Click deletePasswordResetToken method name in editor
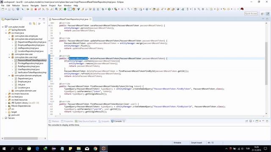This screenshot has height=152, width=271. point(105,58)
